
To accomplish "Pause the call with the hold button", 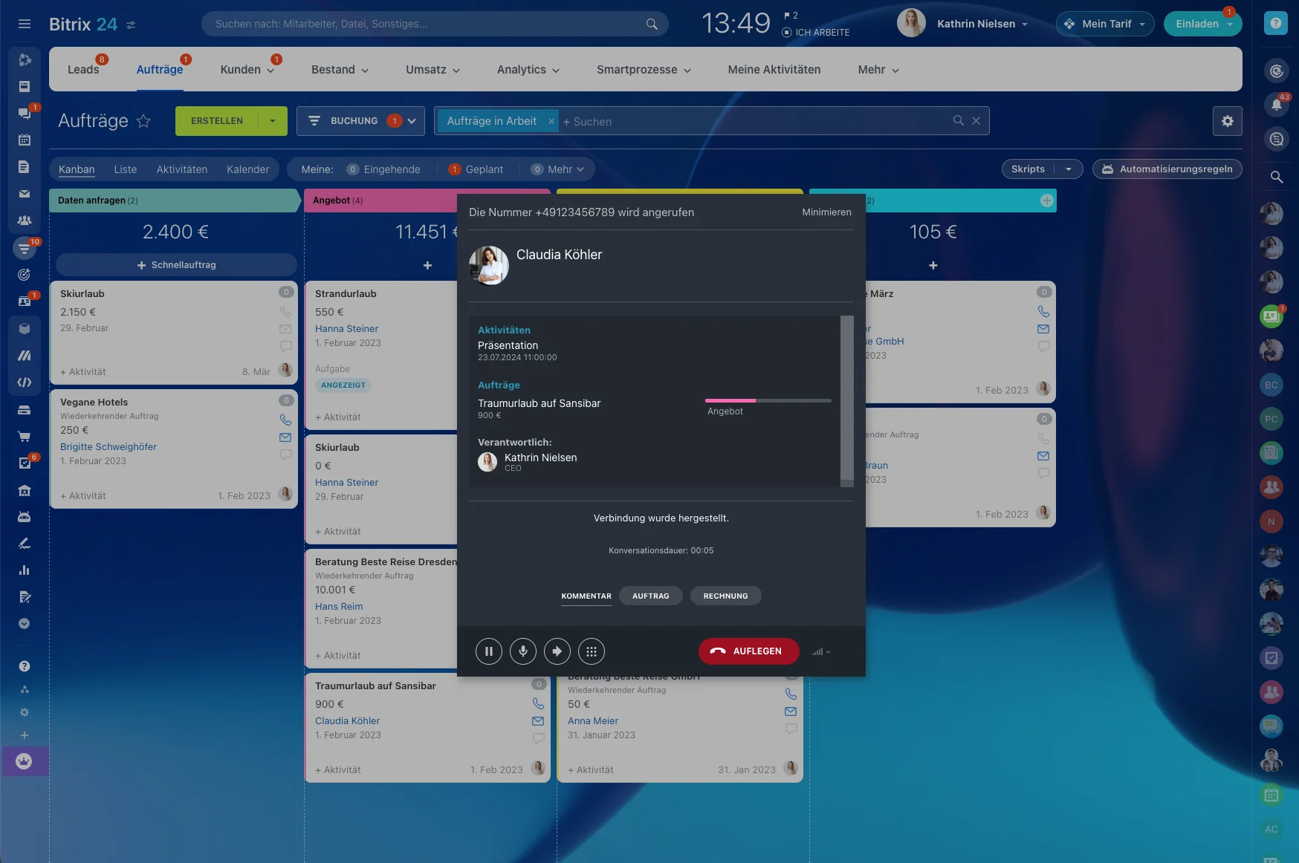I will (488, 651).
